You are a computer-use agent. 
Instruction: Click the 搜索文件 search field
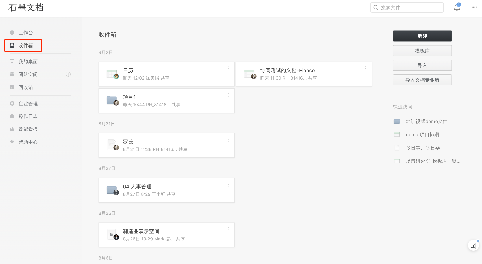[x=407, y=8]
